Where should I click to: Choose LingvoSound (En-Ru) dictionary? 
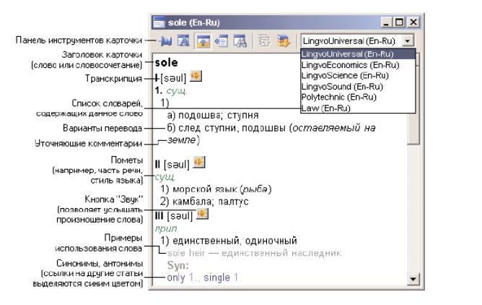pyautogui.click(x=342, y=87)
